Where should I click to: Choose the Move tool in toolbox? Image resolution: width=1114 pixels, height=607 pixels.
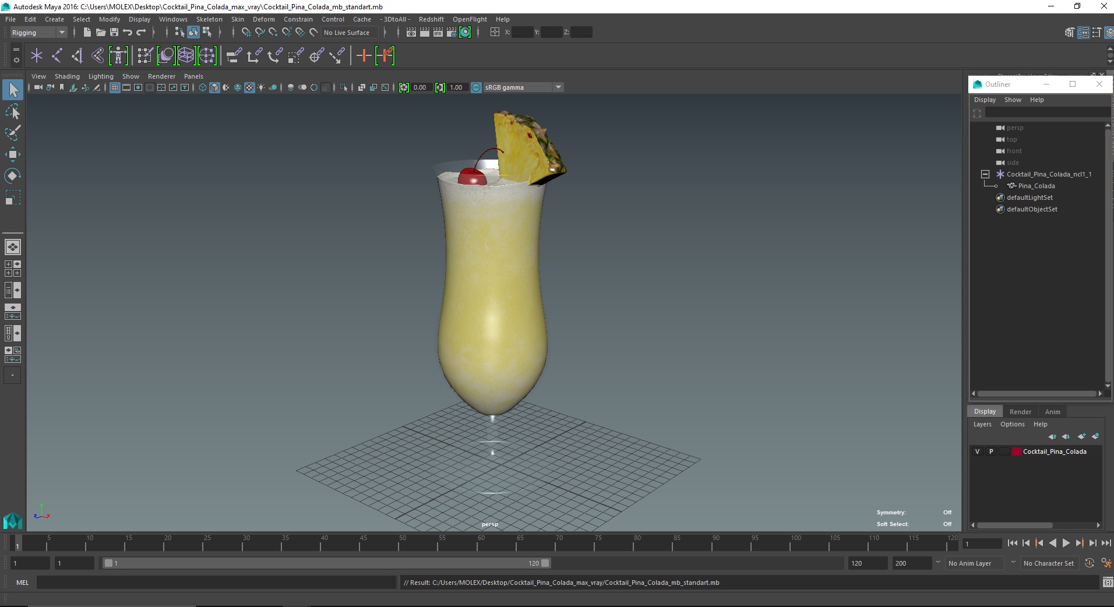13,154
